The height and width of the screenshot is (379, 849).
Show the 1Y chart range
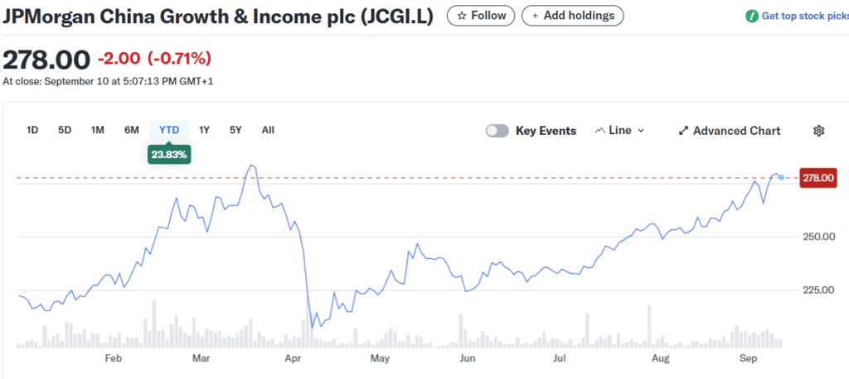pos(204,130)
